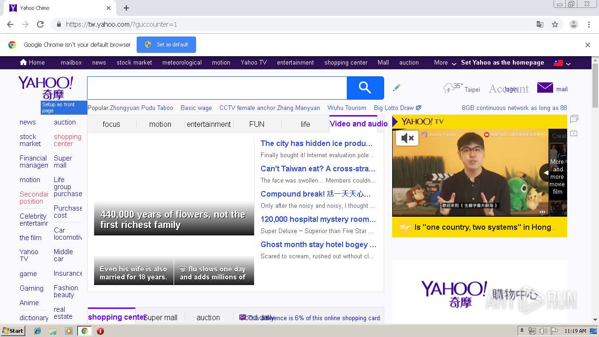Open 'Even his wife is also married' thumbnail

[x=133, y=271]
